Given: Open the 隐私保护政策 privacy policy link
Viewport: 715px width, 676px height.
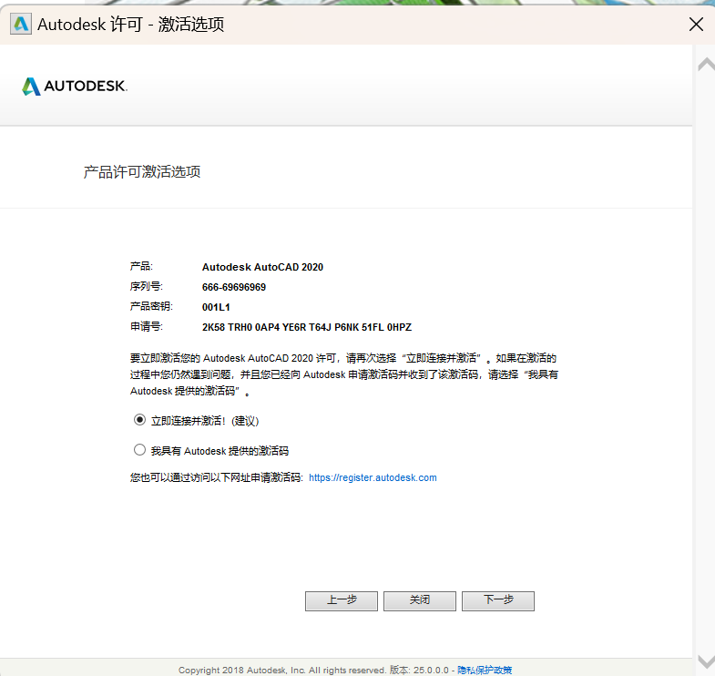Looking at the screenshot, I should coord(485,670).
